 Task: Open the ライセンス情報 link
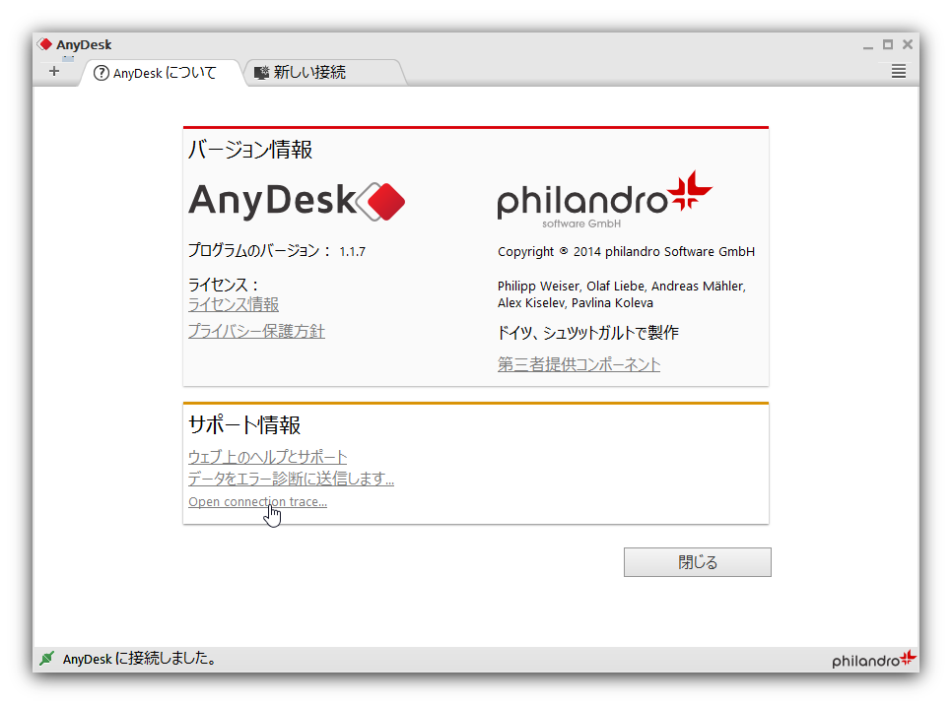click(x=233, y=304)
